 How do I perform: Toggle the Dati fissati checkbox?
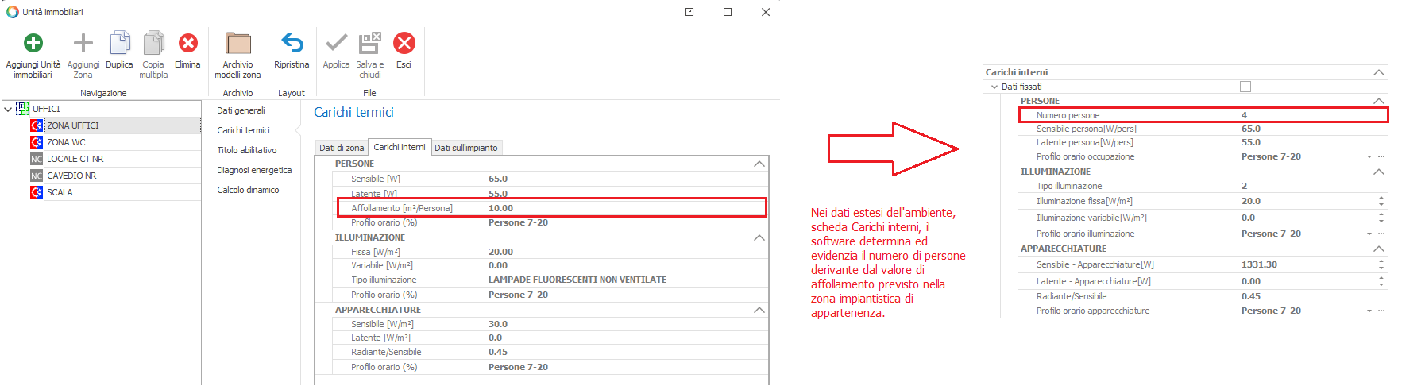1245,87
